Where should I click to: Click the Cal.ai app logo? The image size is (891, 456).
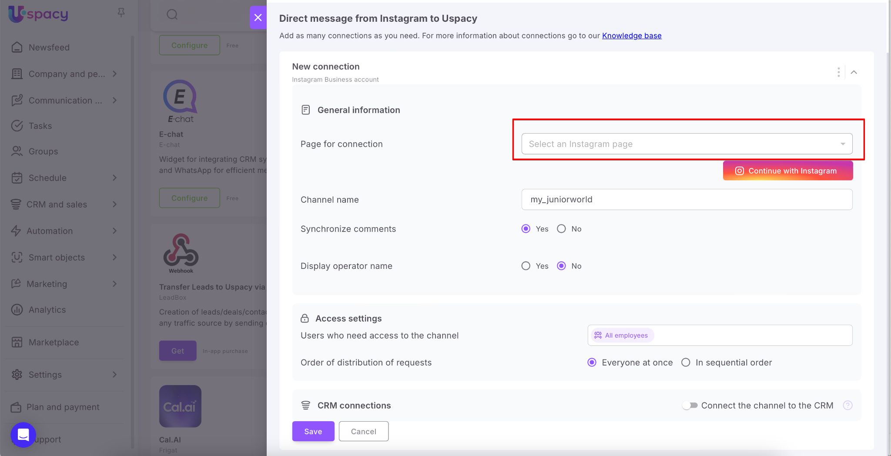tap(180, 406)
